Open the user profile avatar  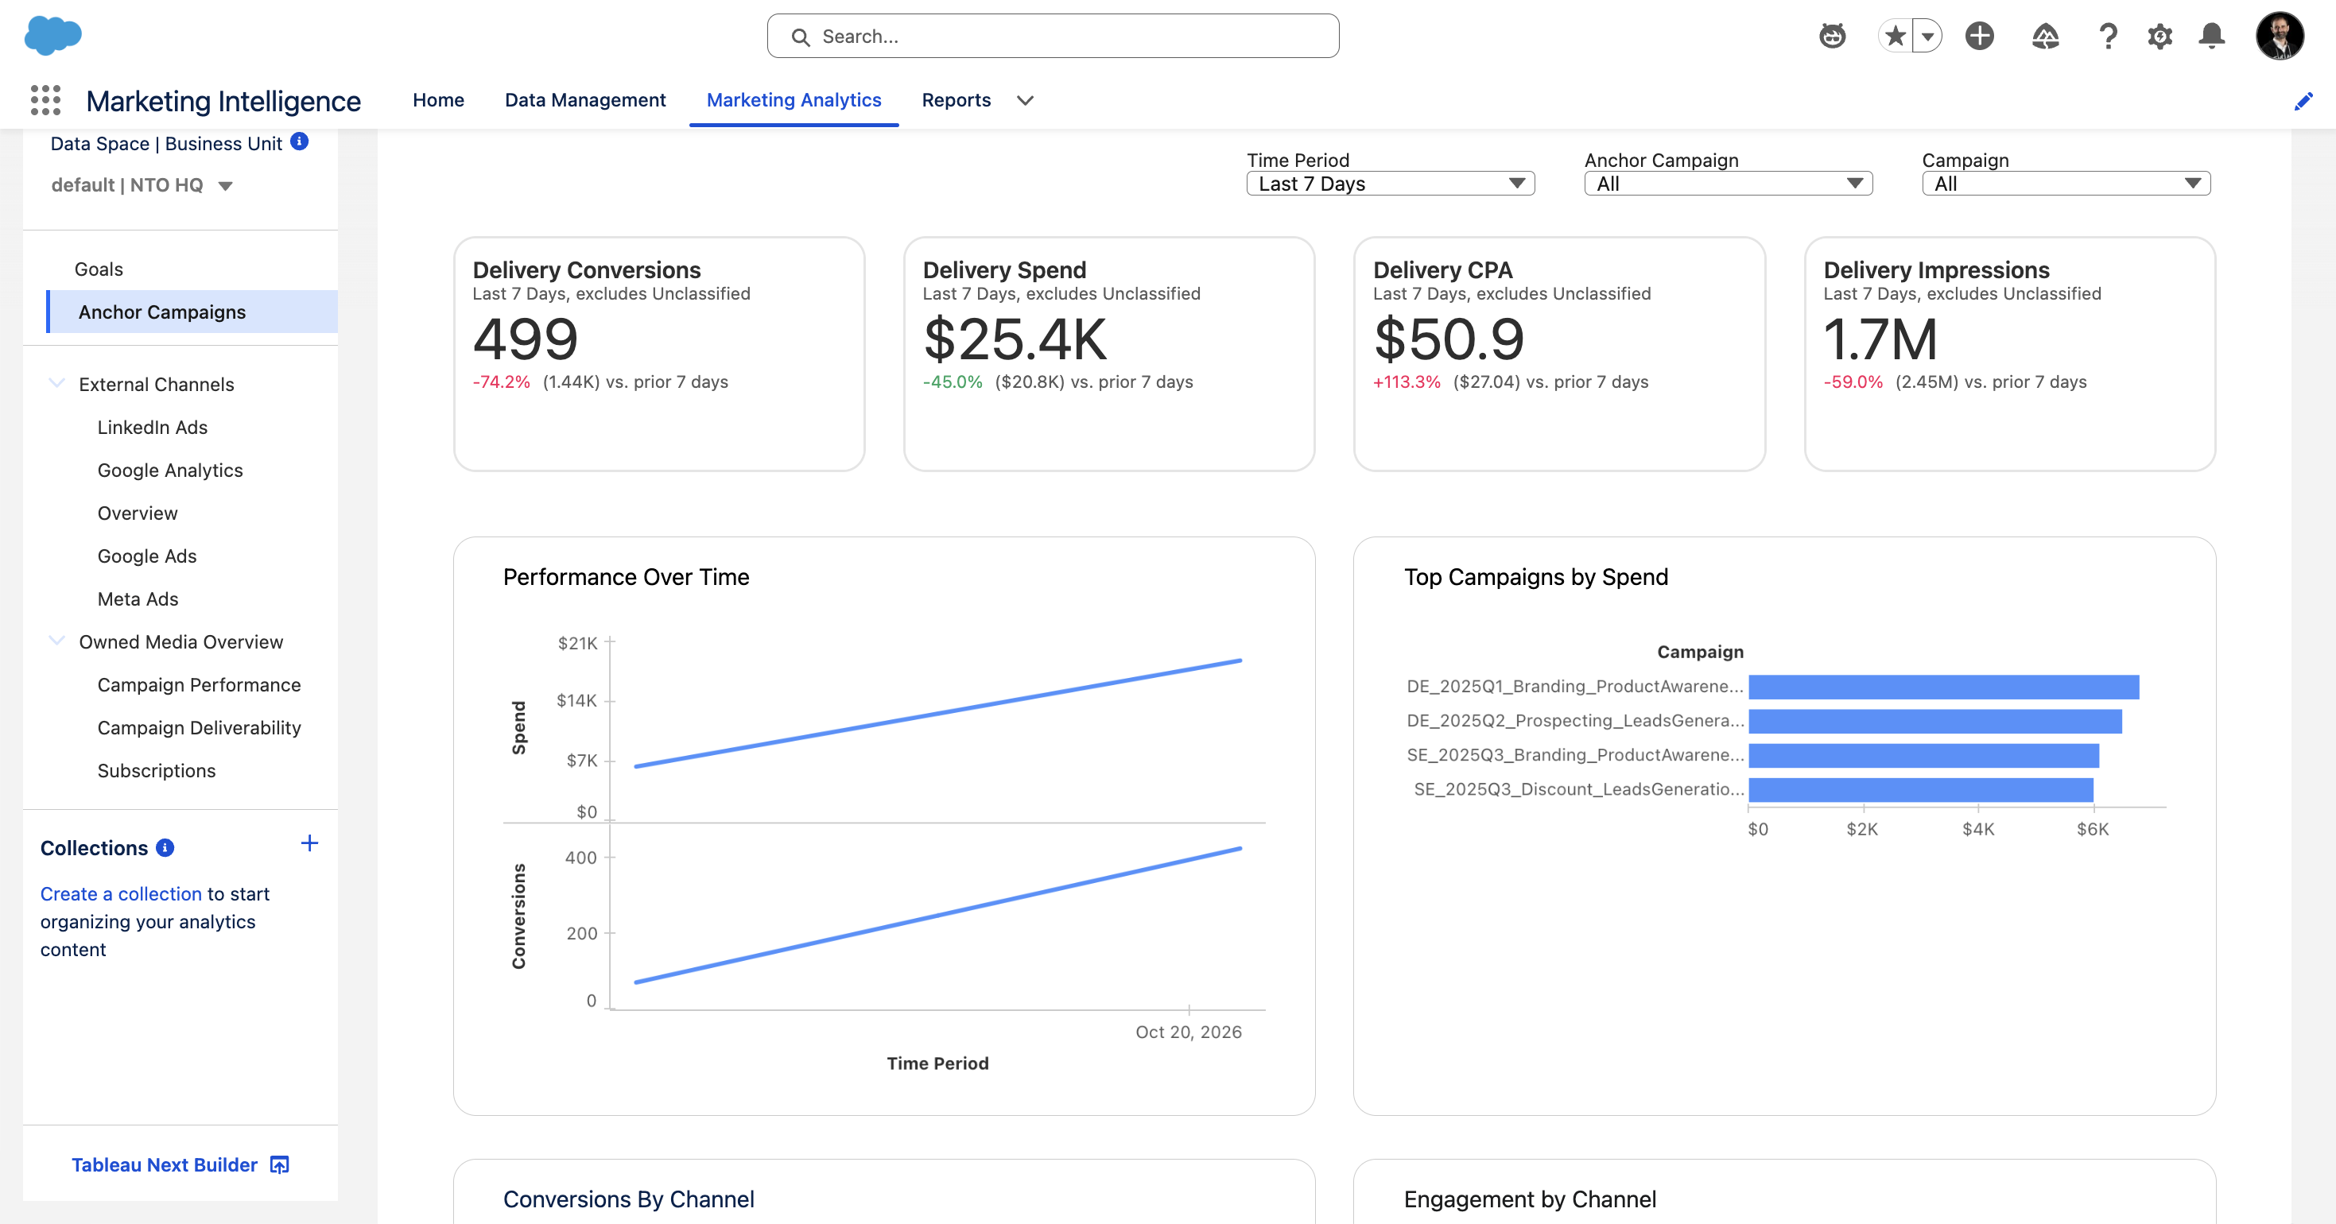pyautogui.click(x=2280, y=37)
